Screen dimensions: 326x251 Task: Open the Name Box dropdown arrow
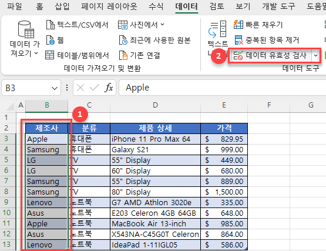click(x=55, y=88)
